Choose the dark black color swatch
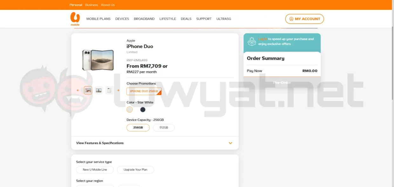 (143, 109)
